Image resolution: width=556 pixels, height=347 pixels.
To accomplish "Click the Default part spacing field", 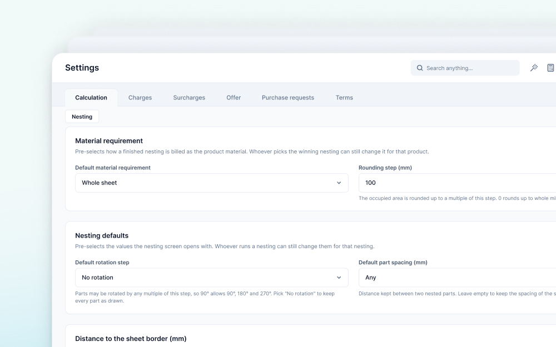I will pos(458,278).
